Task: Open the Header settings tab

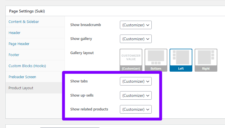Action: tap(14, 33)
